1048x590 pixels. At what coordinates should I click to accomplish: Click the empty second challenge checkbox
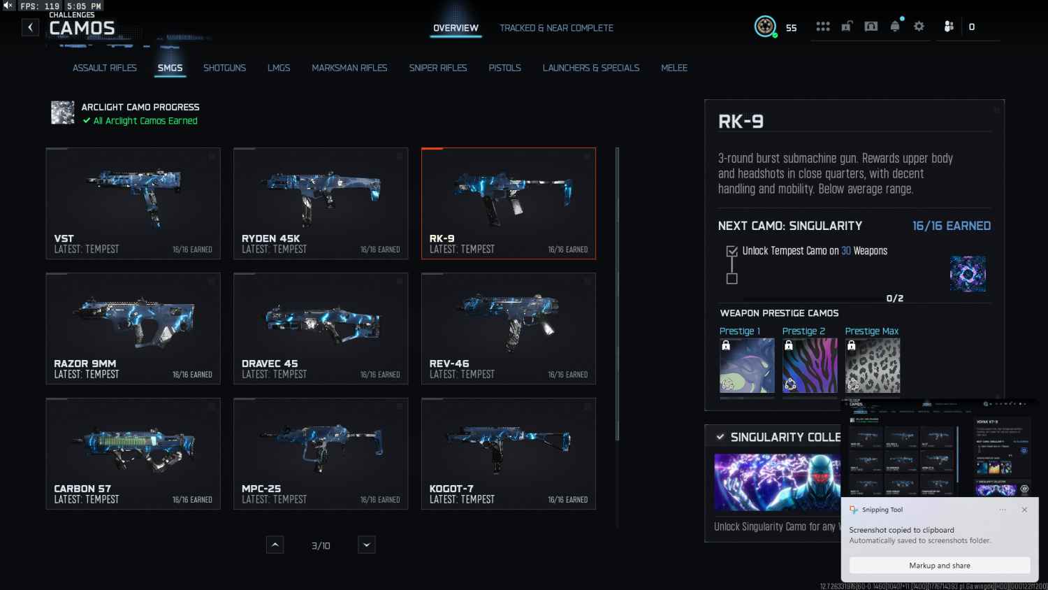[x=732, y=278]
